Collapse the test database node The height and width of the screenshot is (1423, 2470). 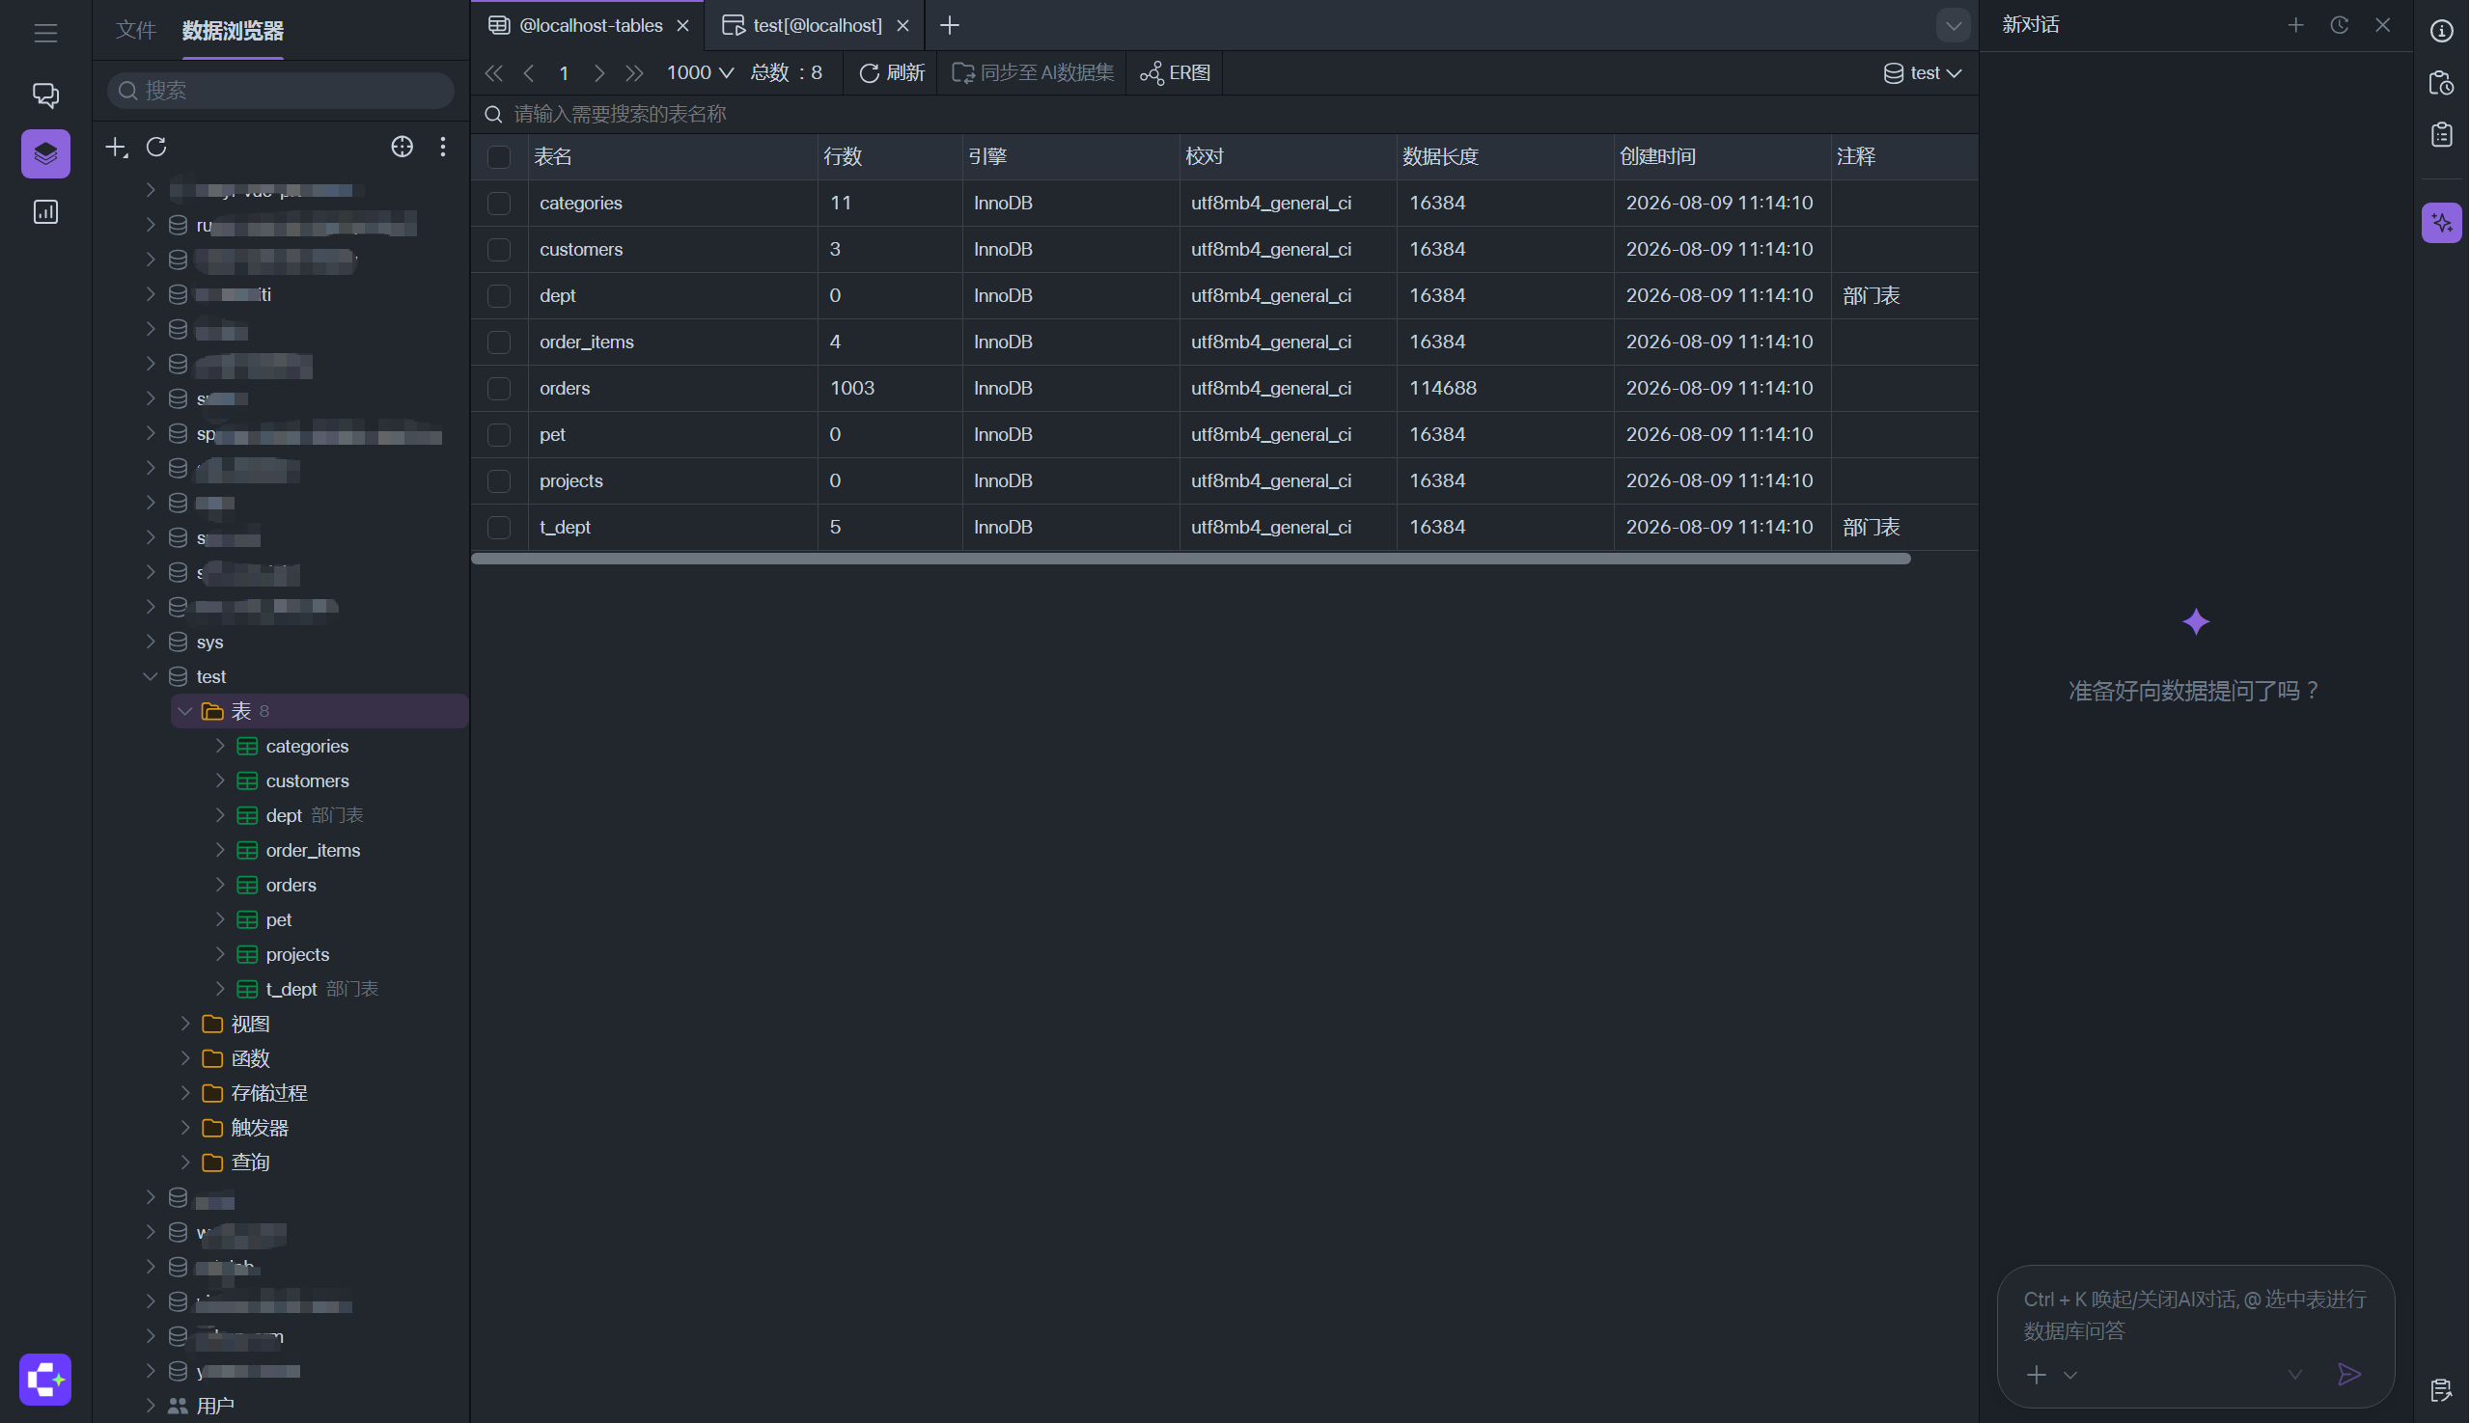151,676
